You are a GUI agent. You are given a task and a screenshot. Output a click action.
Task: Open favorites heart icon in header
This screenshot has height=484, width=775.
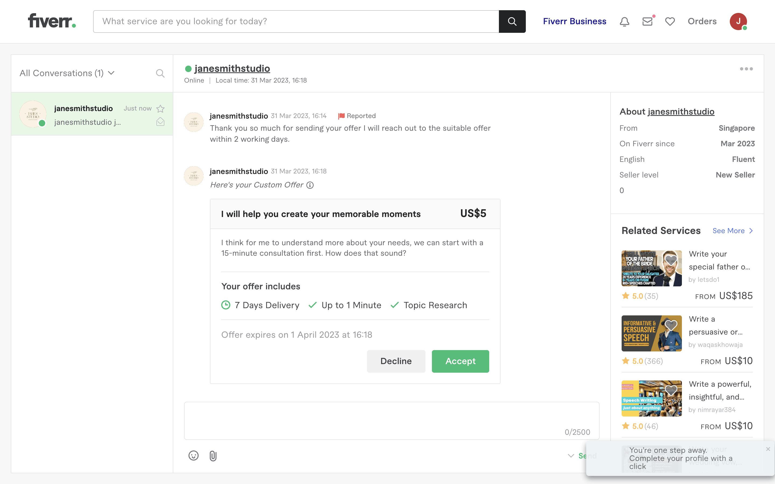(x=670, y=22)
